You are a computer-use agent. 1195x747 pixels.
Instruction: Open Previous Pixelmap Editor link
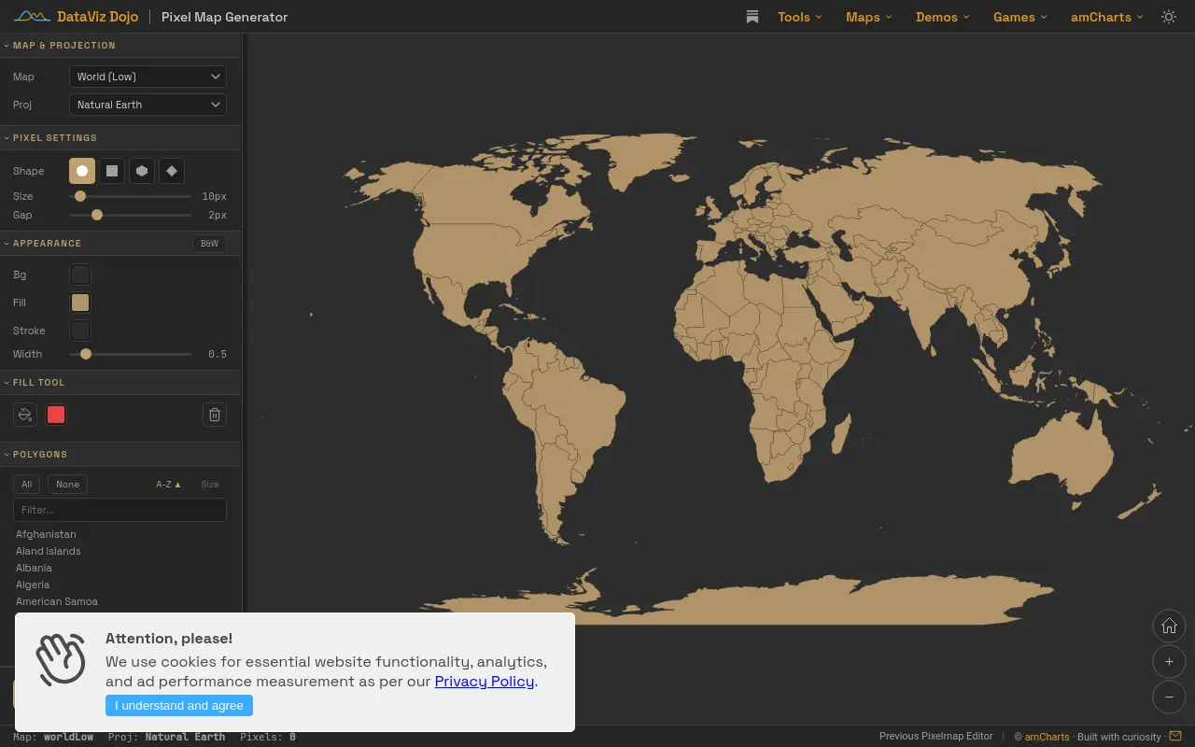pos(936,736)
